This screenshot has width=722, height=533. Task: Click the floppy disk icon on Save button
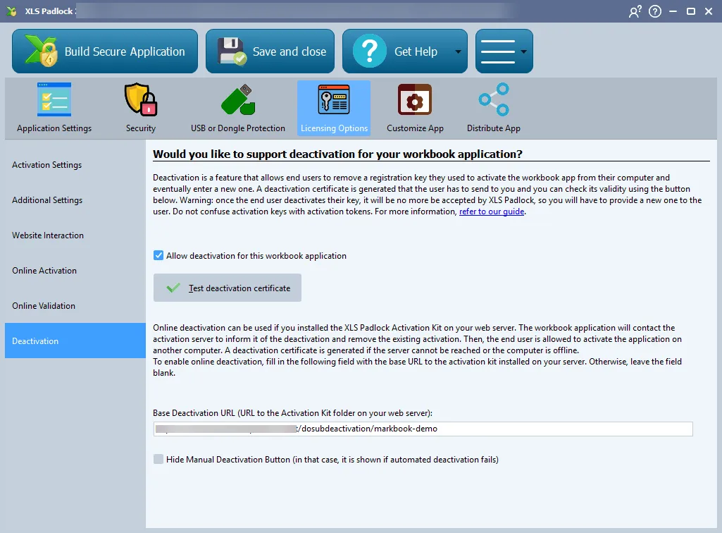click(x=232, y=51)
